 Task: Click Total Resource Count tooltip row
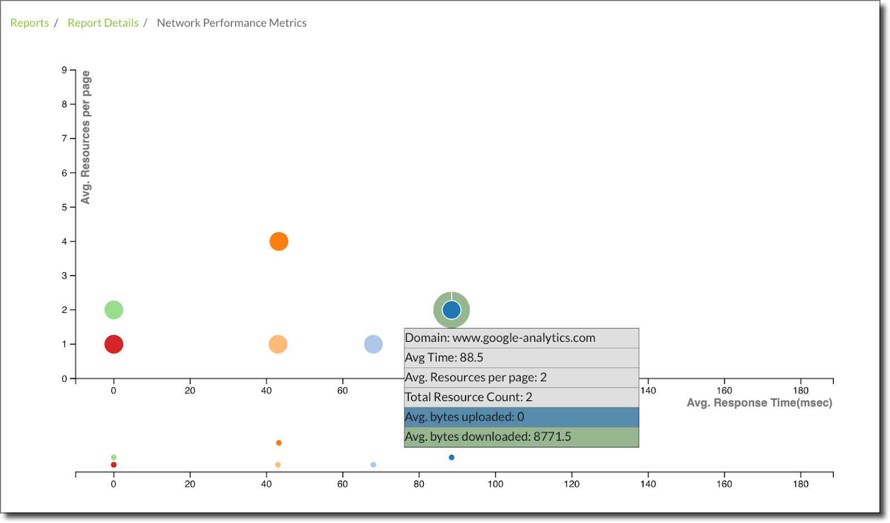tap(521, 397)
